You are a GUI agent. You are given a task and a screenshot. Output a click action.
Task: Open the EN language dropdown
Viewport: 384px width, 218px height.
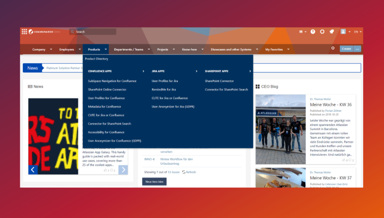[358, 32]
